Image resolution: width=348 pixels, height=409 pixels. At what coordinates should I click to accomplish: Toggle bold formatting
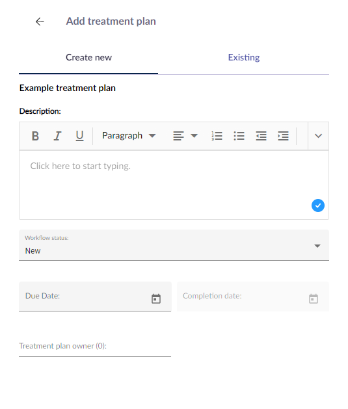(x=35, y=136)
